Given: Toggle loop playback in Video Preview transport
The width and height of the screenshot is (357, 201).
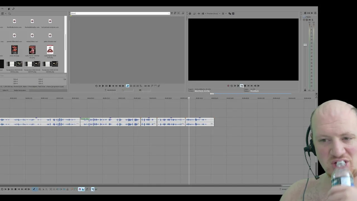Looking at the screenshot, I should click(x=231, y=86).
